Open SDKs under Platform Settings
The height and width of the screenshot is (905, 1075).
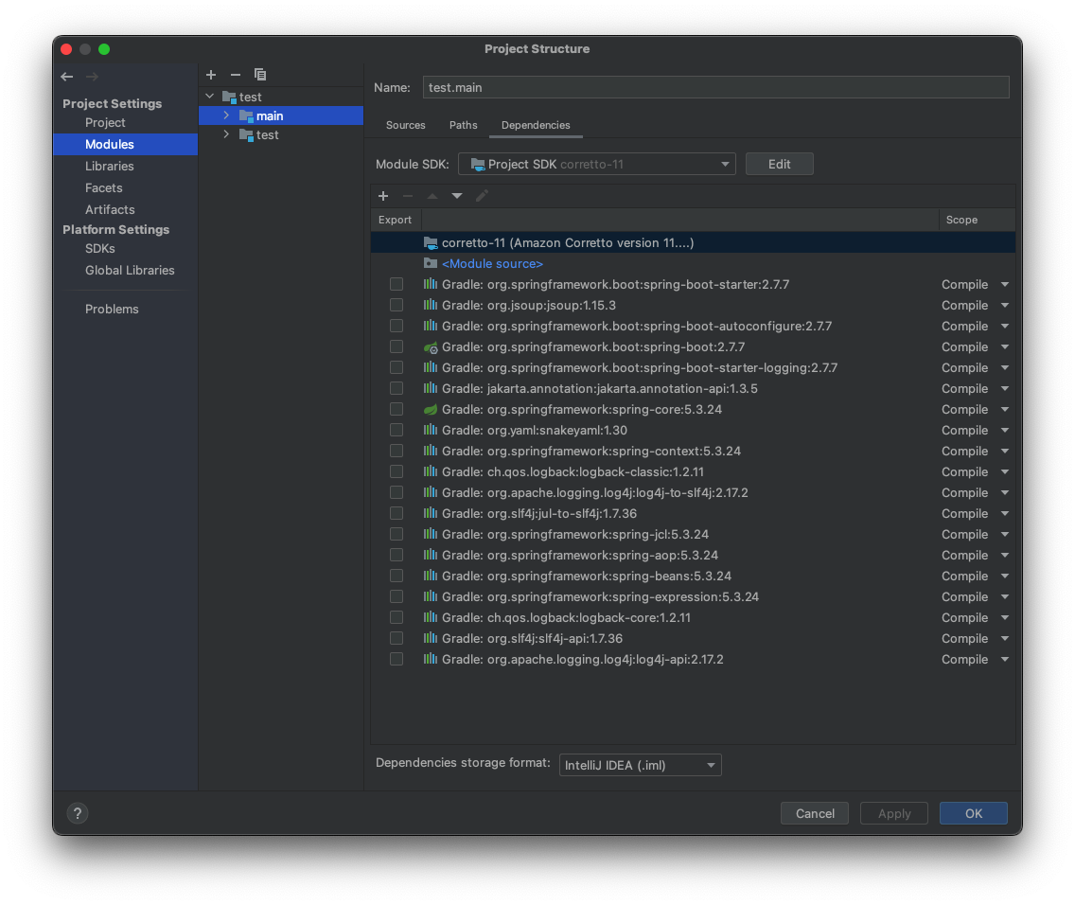point(99,248)
